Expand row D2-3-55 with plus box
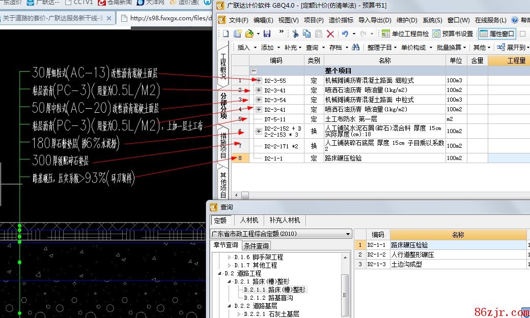The height and width of the screenshot is (318, 530). click(259, 80)
